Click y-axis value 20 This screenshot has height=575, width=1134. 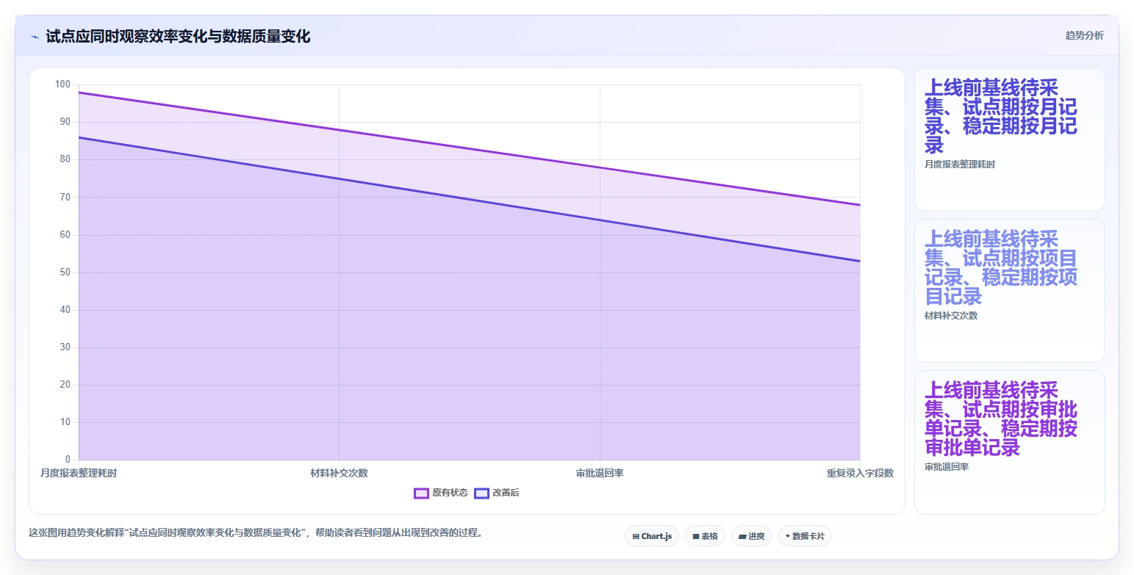click(65, 385)
